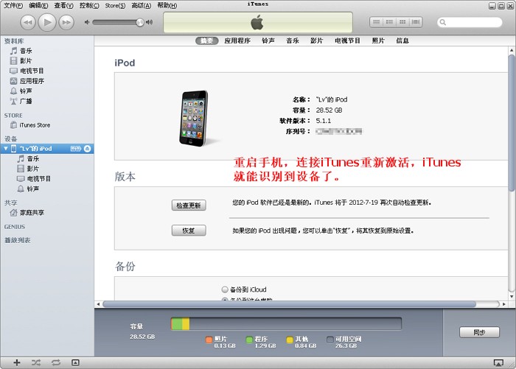Adjust the volume slider knob
Image resolution: width=516 pixels, height=369 pixels.
point(140,22)
